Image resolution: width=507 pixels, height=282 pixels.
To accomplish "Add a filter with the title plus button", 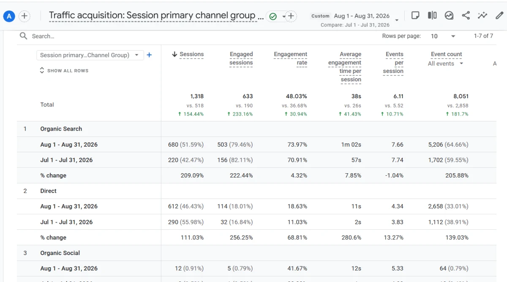I will tap(291, 16).
